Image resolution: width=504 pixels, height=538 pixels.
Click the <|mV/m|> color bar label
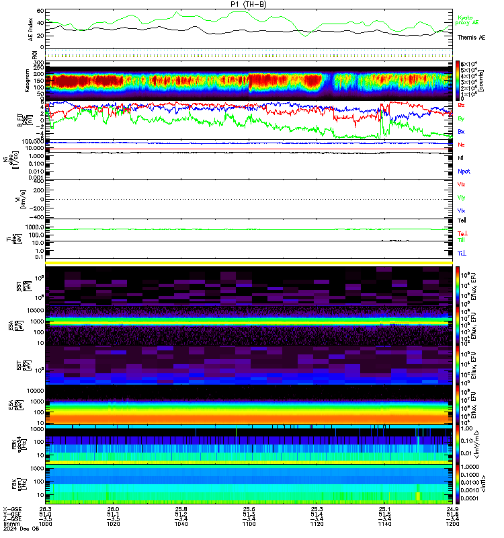(x=477, y=445)
